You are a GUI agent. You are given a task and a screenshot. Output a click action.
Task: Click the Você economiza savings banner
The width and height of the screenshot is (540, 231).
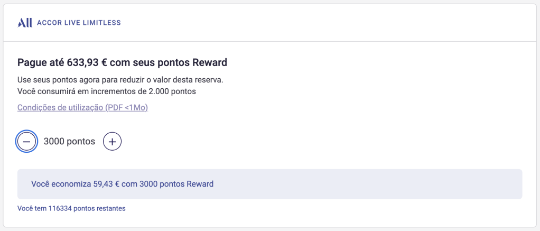269,184
